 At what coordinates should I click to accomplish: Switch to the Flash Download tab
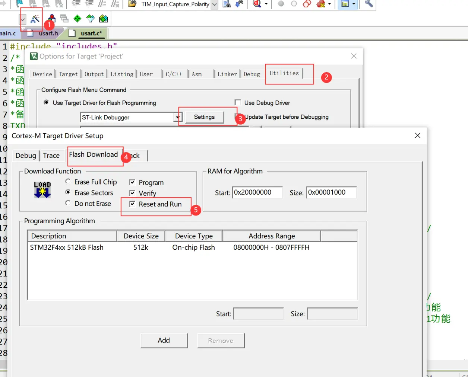click(94, 155)
